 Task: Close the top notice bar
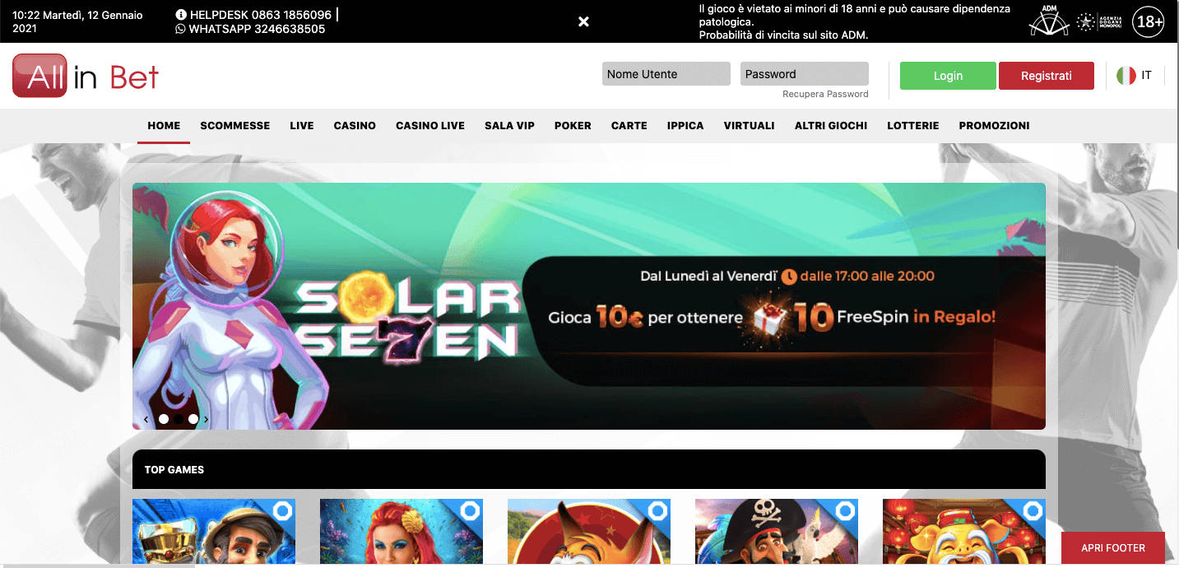click(583, 21)
